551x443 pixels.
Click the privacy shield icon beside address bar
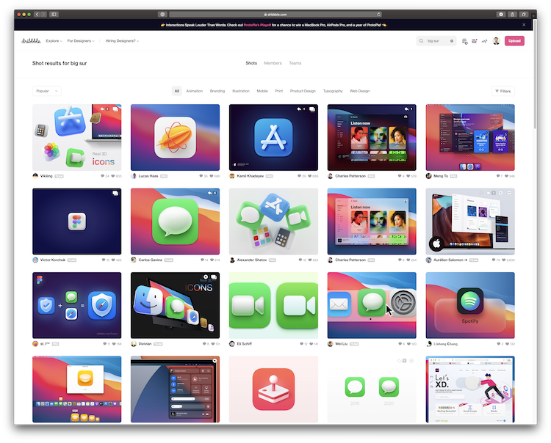[x=162, y=15]
